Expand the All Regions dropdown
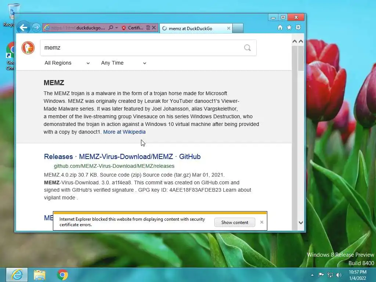 point(67,63)
